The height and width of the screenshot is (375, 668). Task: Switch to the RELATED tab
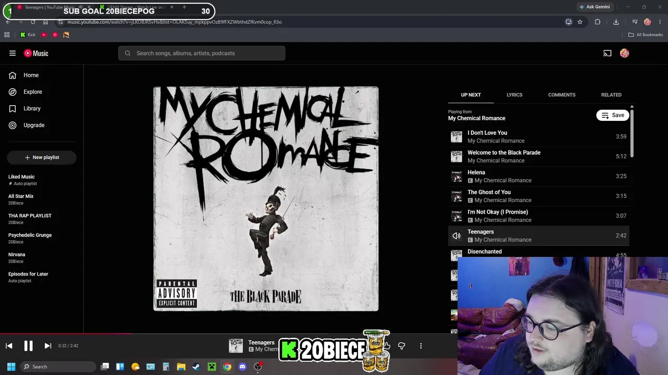[611, 95]
